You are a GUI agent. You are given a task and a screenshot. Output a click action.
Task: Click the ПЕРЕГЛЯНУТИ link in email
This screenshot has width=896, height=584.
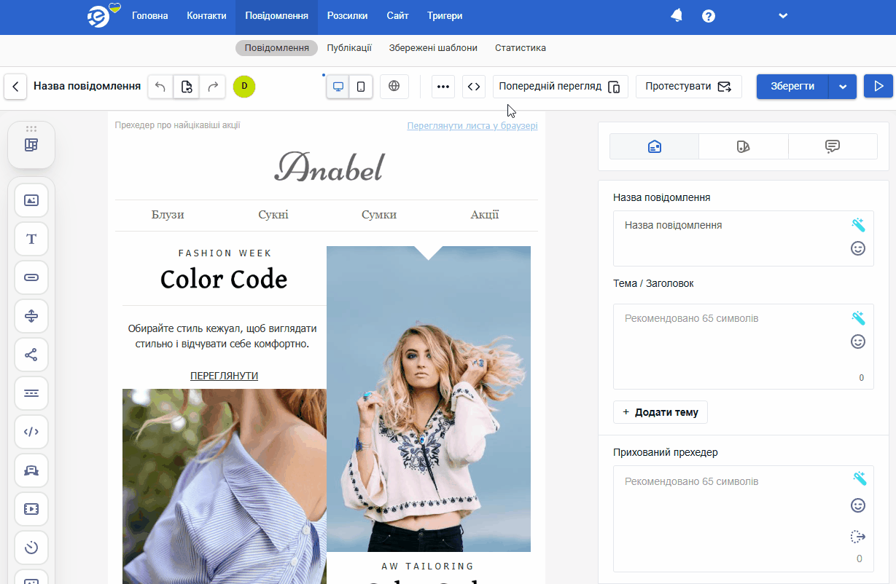tap(224, 376)
